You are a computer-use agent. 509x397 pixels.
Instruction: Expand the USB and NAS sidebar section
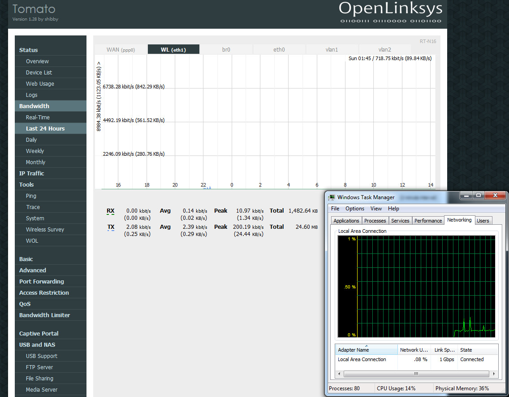point(37,345)
